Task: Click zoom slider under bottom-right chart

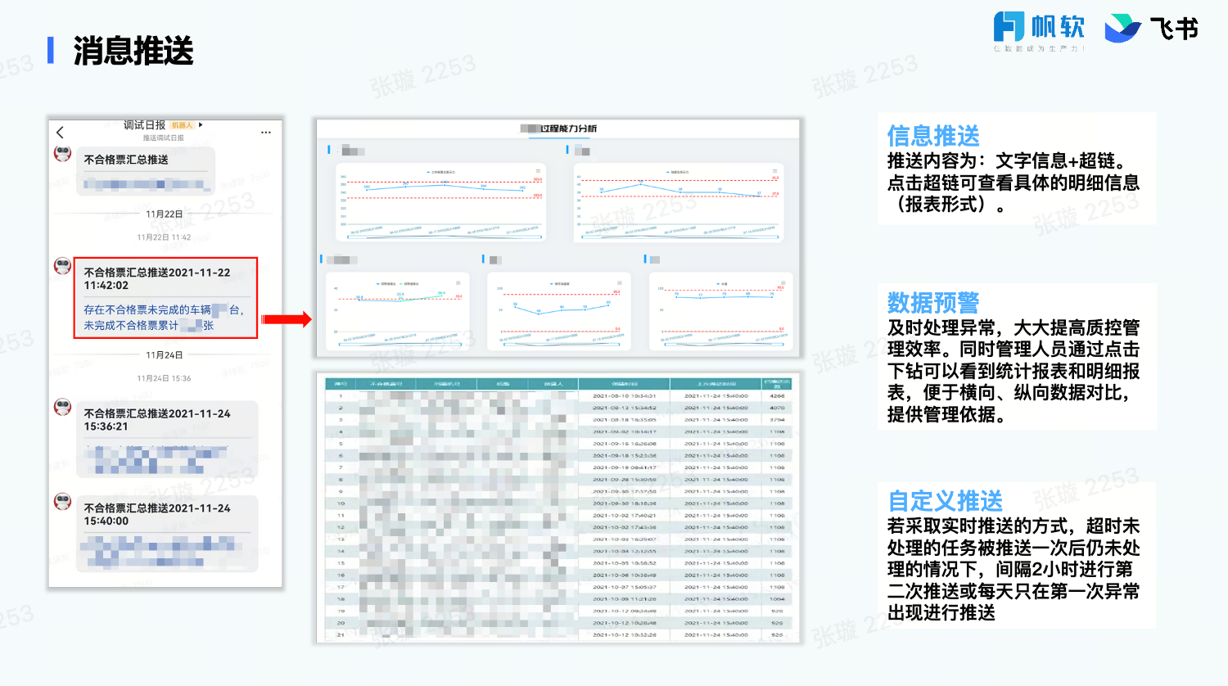Action: (x=722, y=345)
